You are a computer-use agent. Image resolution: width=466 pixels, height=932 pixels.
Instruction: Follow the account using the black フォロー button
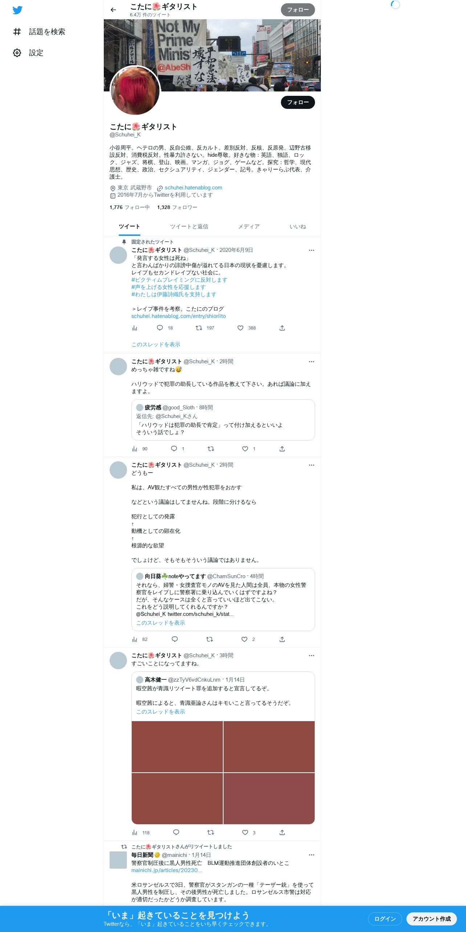pyautogui.click(x=298, y=102)
